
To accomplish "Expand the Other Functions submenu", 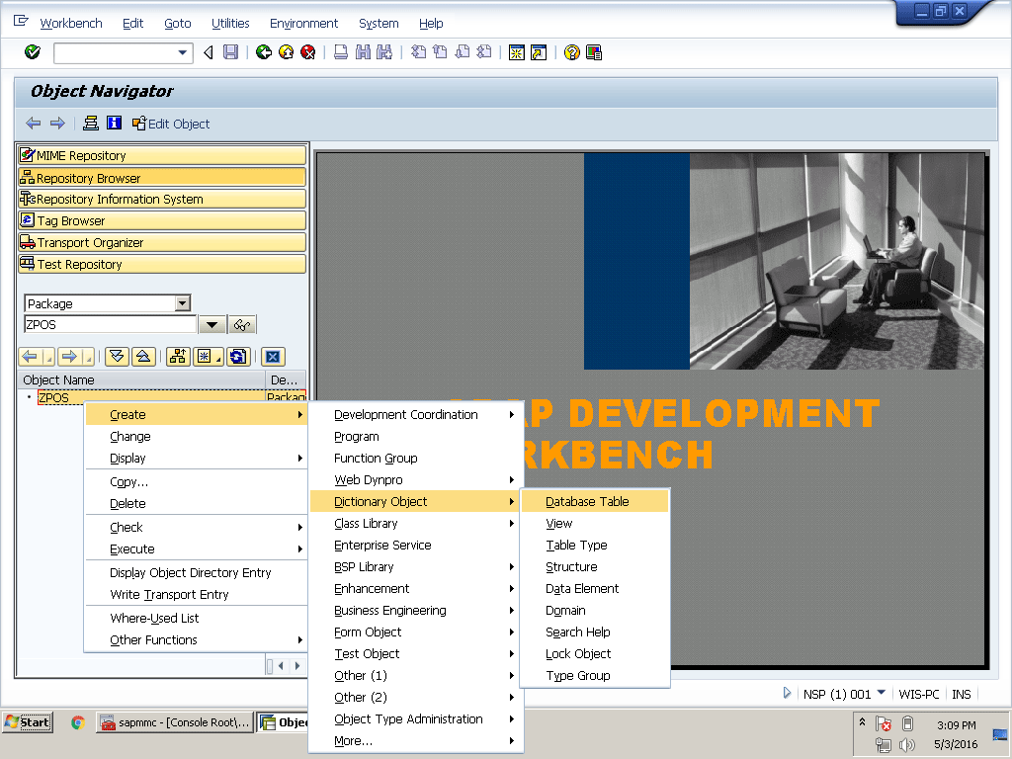I will click(x=299, y=639).
